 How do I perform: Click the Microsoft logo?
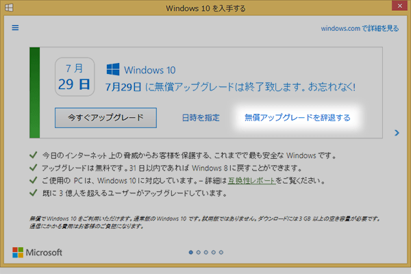(x=37, y=252)
